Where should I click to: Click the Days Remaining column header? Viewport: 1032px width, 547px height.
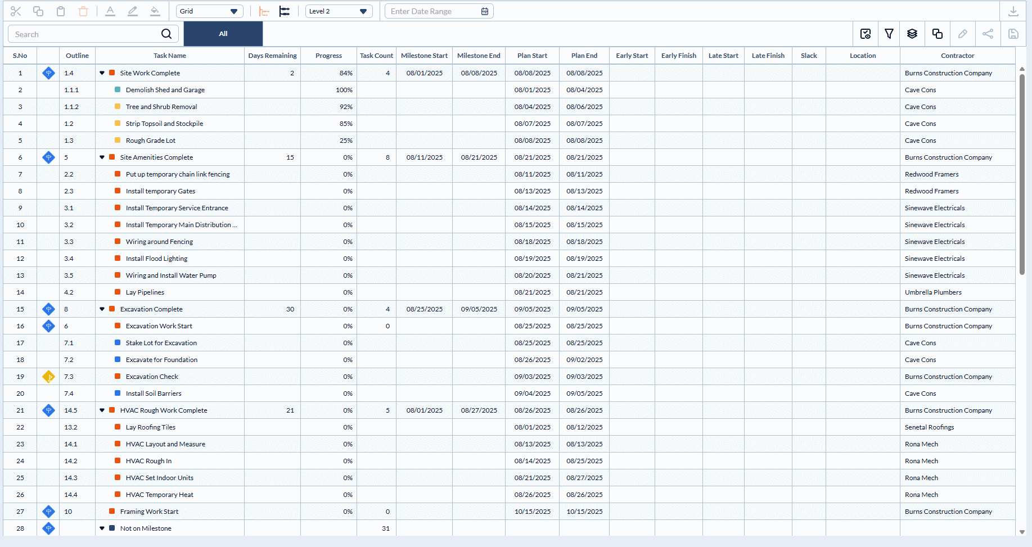(272, 56)
